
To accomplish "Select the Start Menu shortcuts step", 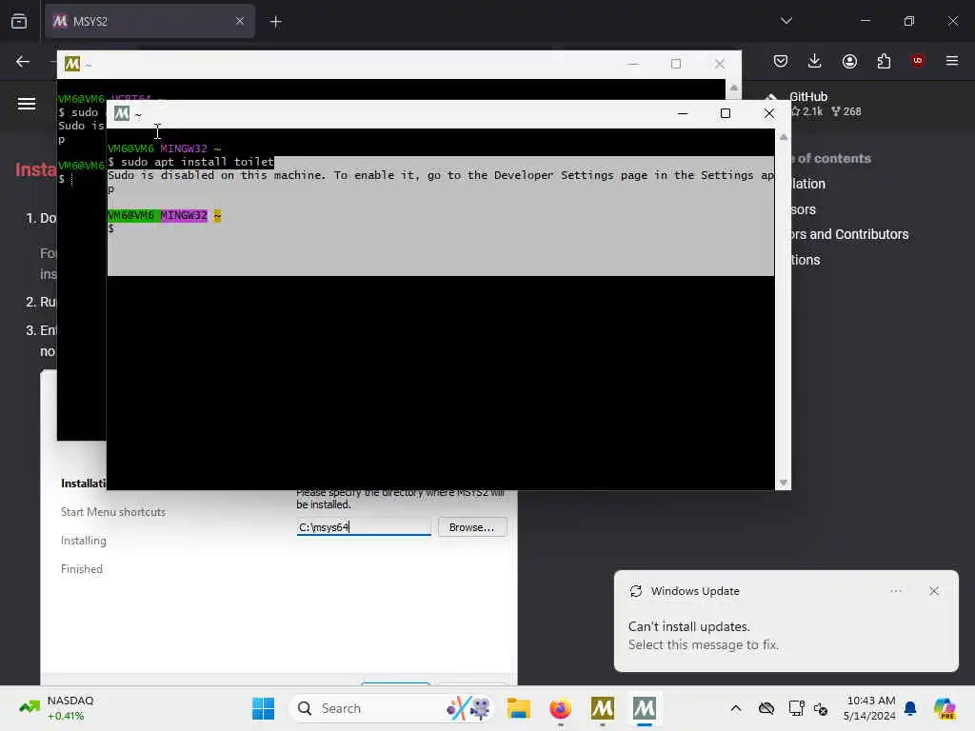I will pyautogui.click(x=113, y=512).
